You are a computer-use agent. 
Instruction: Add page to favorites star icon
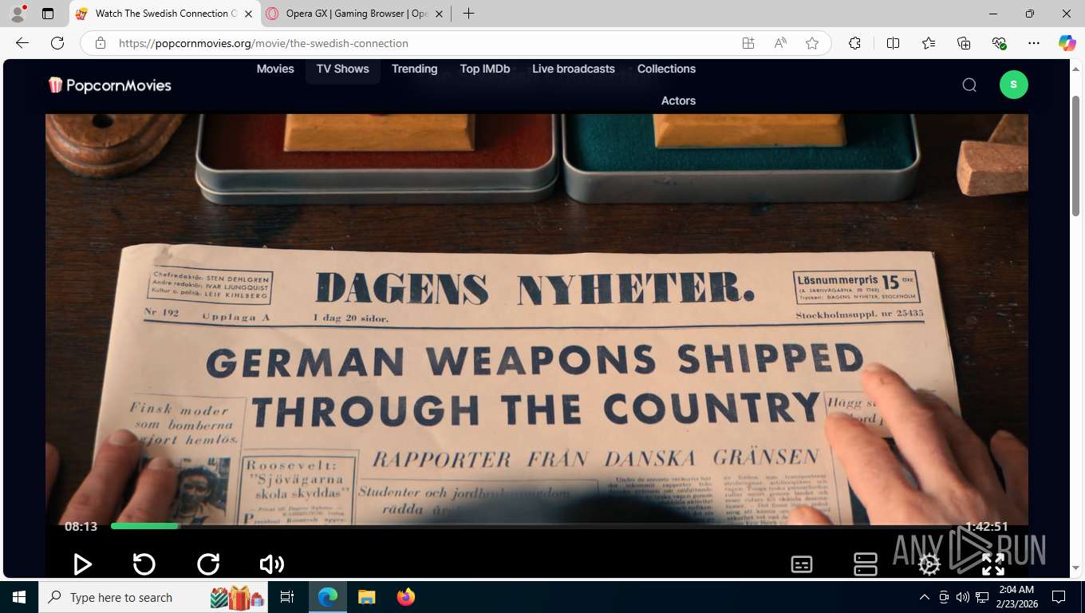click(x=812, y=43)
